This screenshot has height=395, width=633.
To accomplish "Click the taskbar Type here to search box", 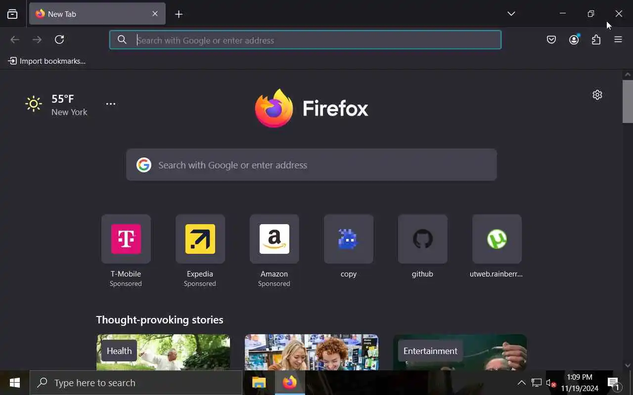I will [136, 383].
